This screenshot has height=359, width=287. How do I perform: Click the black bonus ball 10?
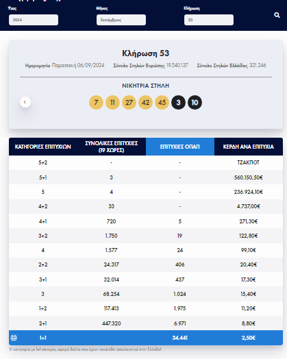[195, 102]
